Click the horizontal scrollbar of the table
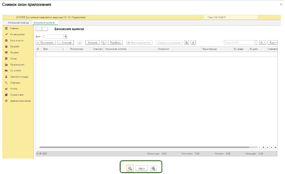This screenshot has height=174, width=285. click(x=144, y=147)
